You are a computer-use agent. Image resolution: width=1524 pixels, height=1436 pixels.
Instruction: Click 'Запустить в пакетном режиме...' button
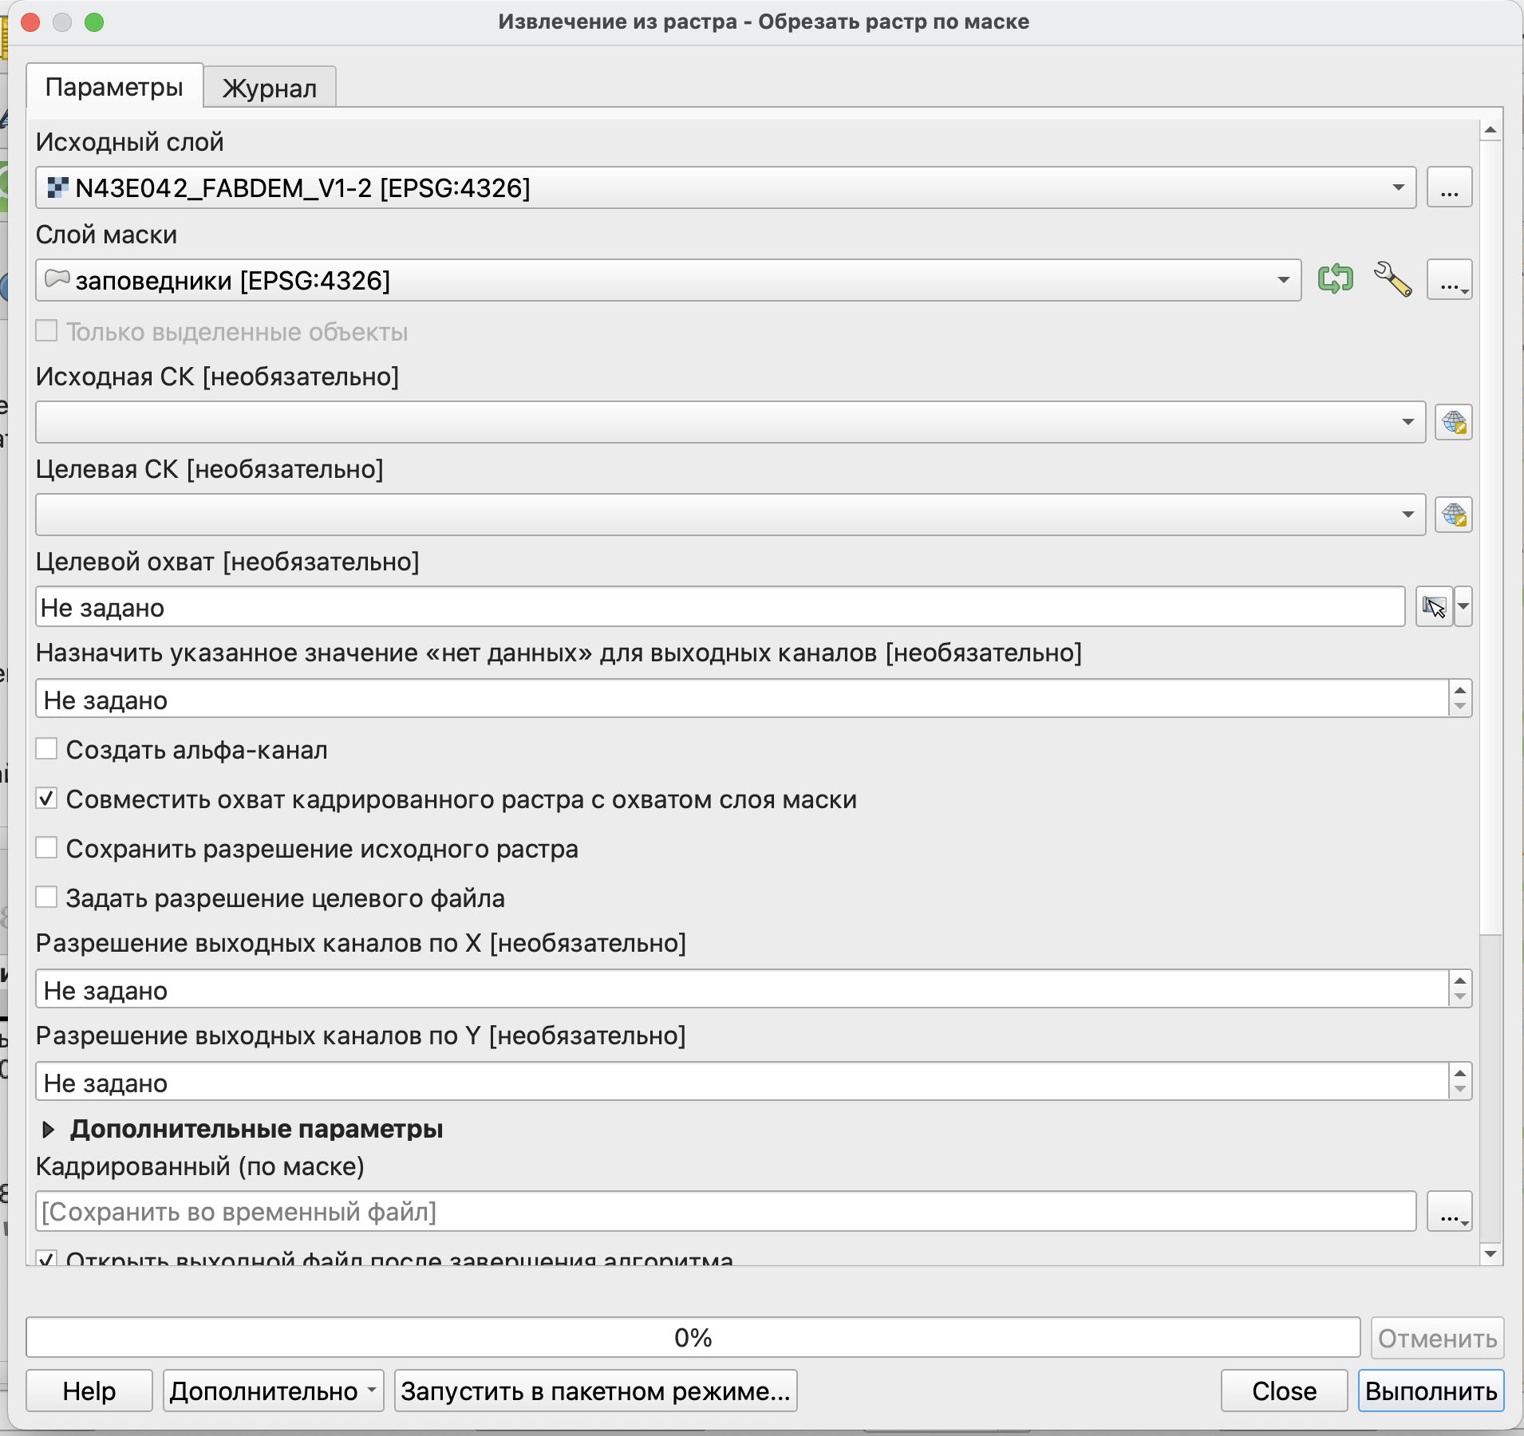(x=595, y=1391)
